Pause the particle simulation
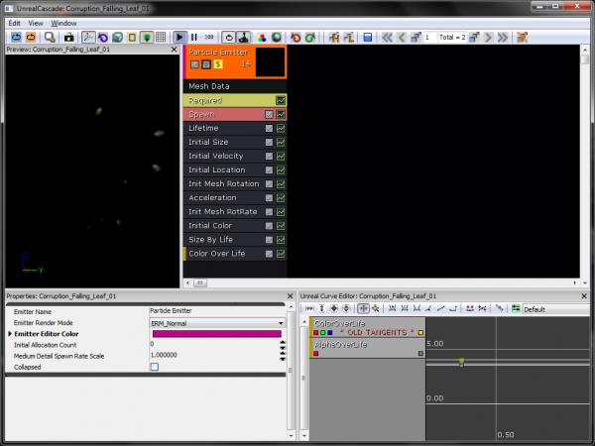This screenshot has width=595, height=446. pyautogui.click(x=194, y=37)
